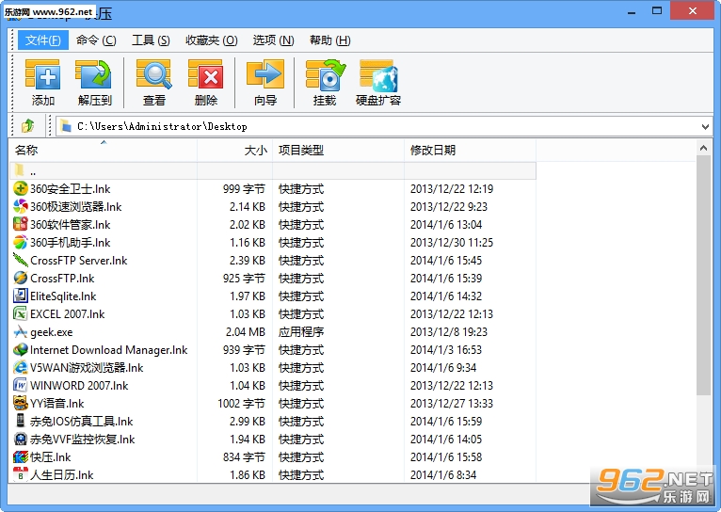Viewport: 721px width, 512px height.
Task: Select the CrossFTP Server.lnk icon
Action: click(20, 260)
